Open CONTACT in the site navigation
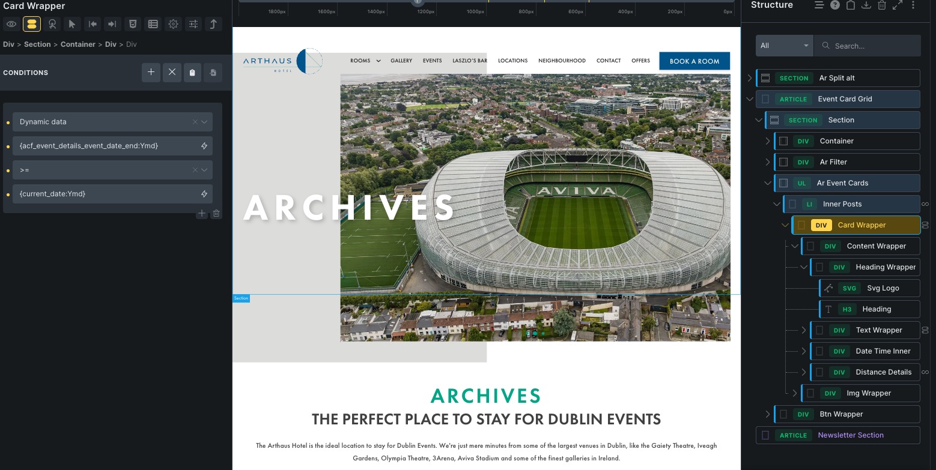 [x=609, y=61]
